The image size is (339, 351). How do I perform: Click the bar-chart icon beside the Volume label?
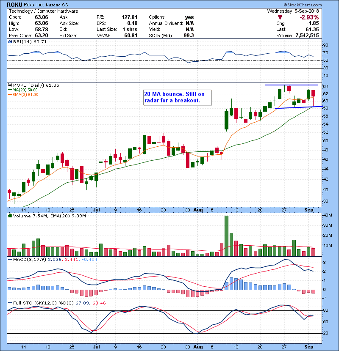[x=10, y=216]
